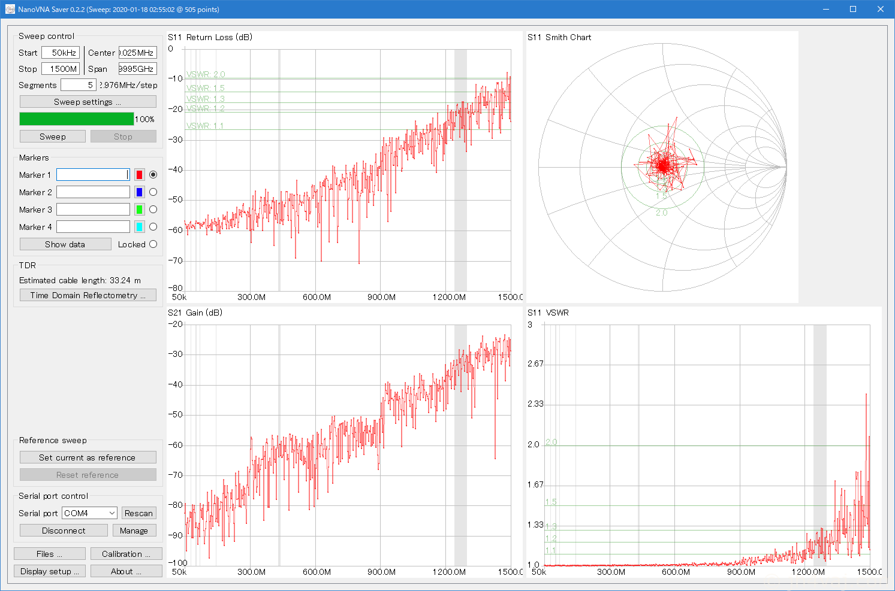Focus the Start frequency field

[61, 53]
